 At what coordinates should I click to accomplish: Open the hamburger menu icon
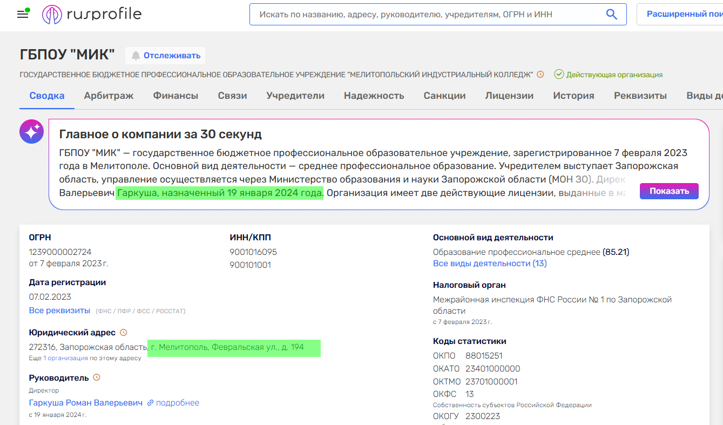[23, 15]
